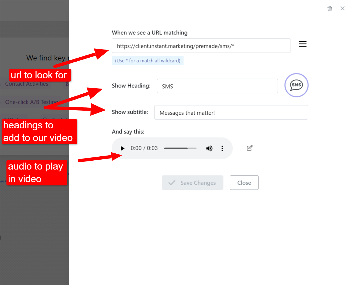Screen dimensions: 351x285
Task: Click the 'audio to play in video' annotation
Action: click(x=37, y=173)
